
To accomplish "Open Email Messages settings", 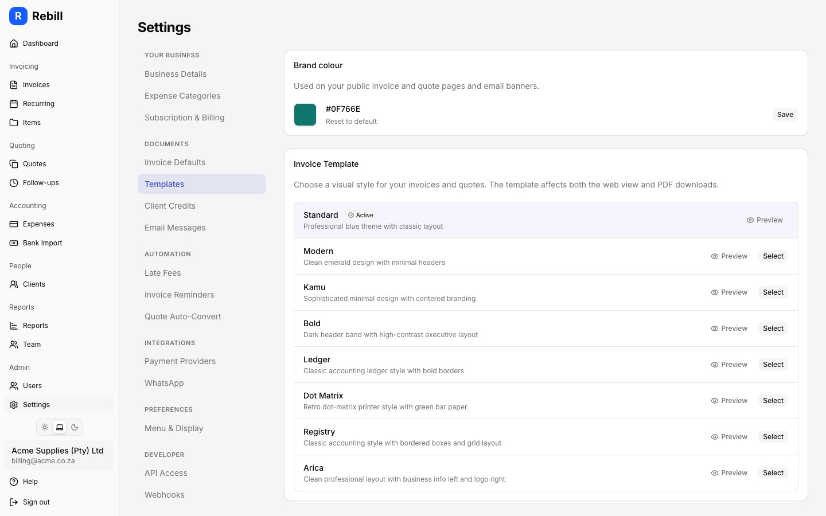I will (202, 228).
